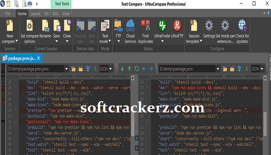Click the first folder icon right of the right path field
Viewport: 271px width, 155px height.
(x=225, y=69)
